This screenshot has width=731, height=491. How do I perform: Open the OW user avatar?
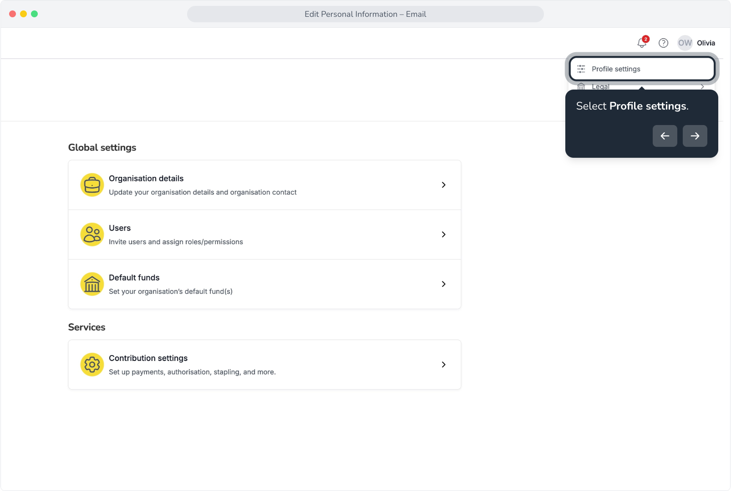coord(685,43)
